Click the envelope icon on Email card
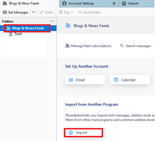 71,80
